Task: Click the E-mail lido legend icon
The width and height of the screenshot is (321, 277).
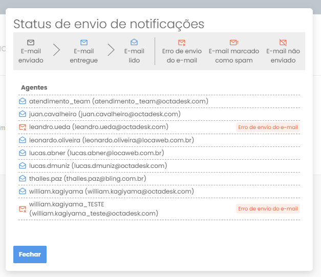Action: 134,42
